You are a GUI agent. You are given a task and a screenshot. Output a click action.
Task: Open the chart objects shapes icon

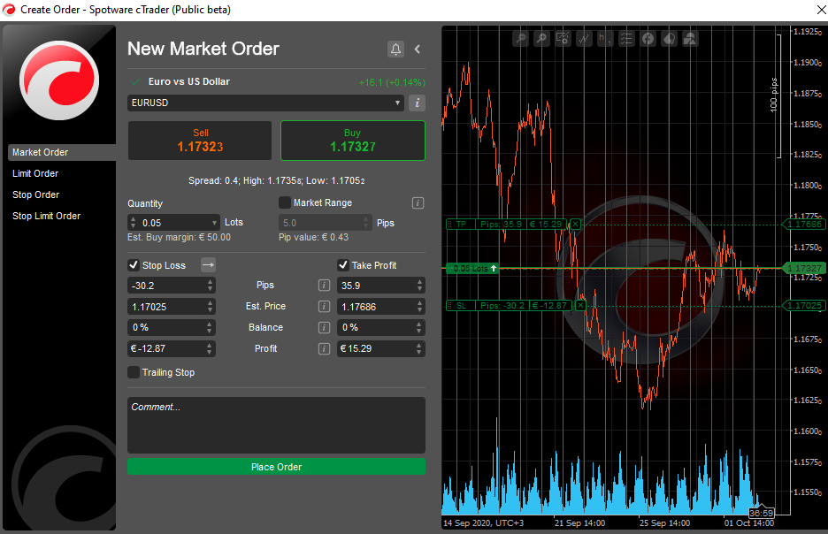click(x=690, y=39)
